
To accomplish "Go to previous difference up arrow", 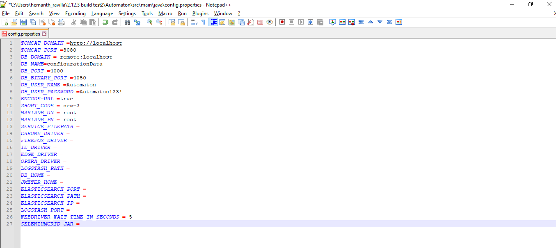I will point(371,22).
